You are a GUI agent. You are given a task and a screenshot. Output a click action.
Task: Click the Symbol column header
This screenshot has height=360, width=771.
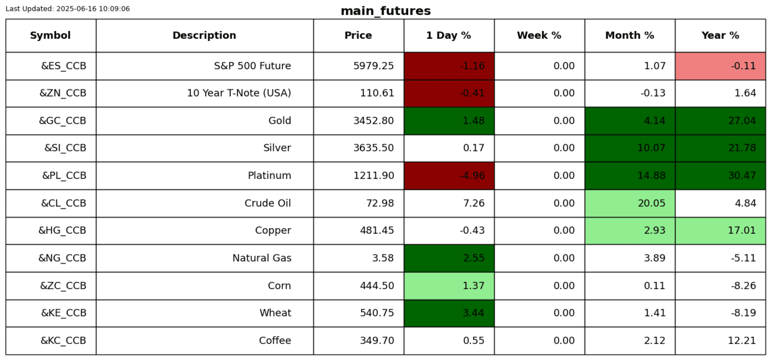[x=51, y=36]
